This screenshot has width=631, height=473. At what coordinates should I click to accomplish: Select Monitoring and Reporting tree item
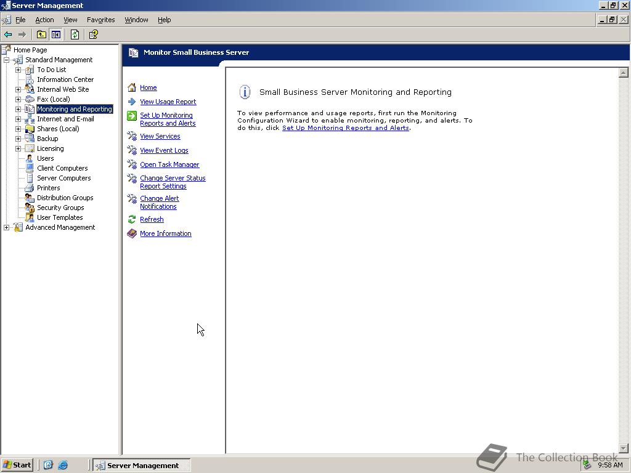tap(75, 109)
